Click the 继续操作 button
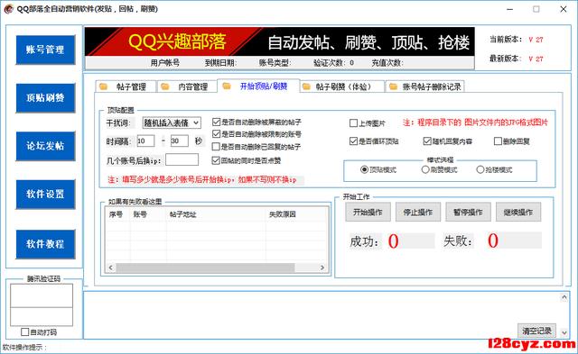 tap(518, 212)
